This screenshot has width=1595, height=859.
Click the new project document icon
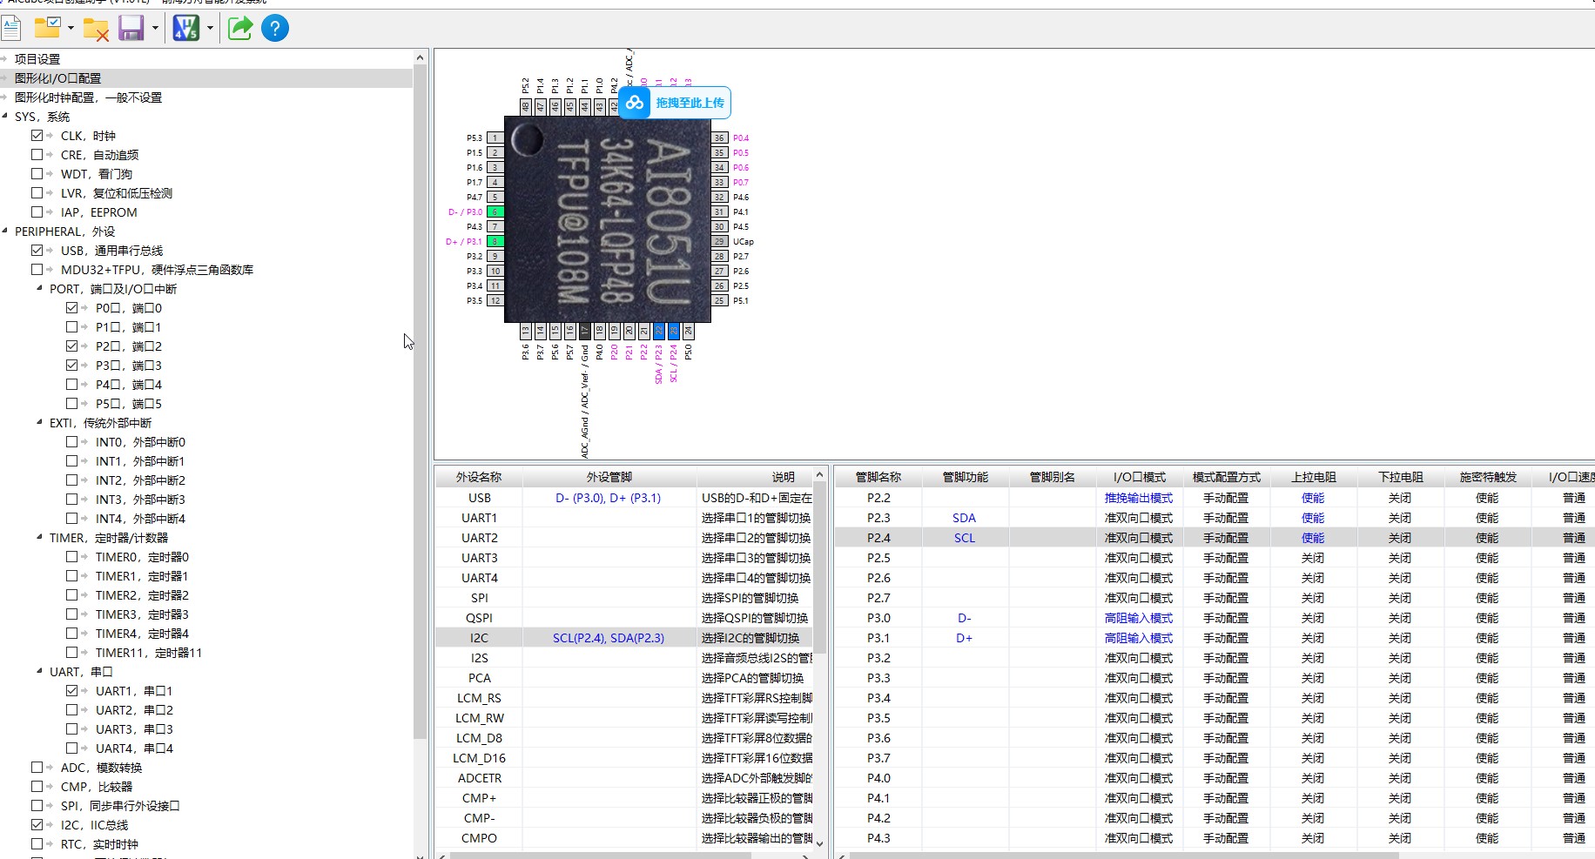click(x=11, y=29)
